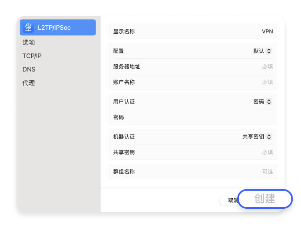Screen dimensions: 301x228
Task: Click the 群组名称 optional input field
Action: [193, 171]
